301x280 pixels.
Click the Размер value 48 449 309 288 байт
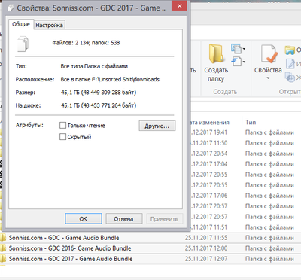(99, 93)
